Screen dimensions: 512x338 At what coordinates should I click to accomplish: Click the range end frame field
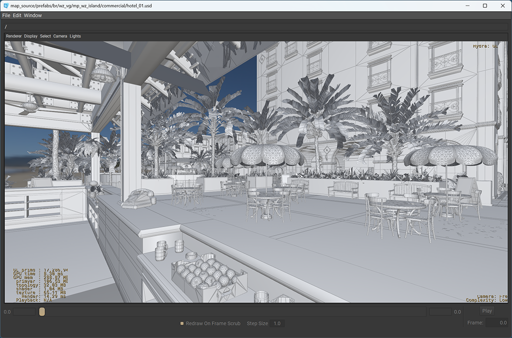(440, 312)
